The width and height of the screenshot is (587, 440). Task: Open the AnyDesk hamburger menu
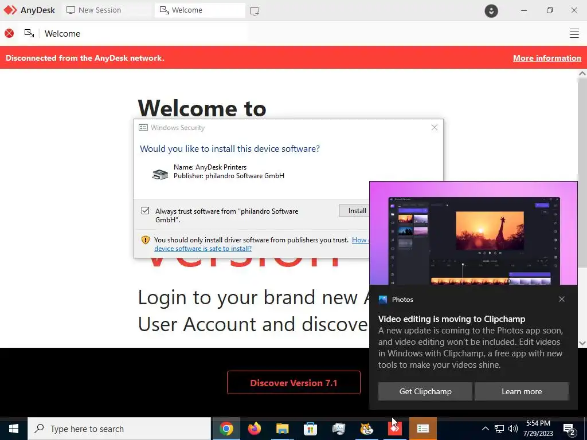coord(574,33)
